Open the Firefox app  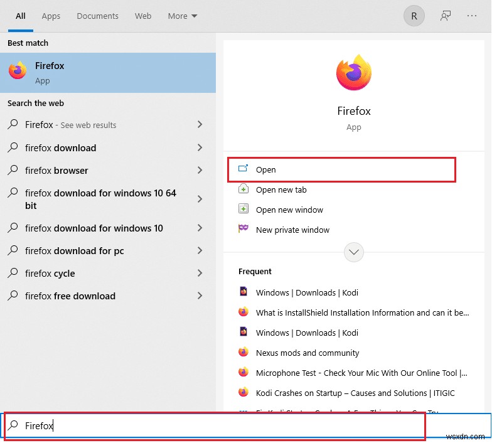click(x=265, y=169)
